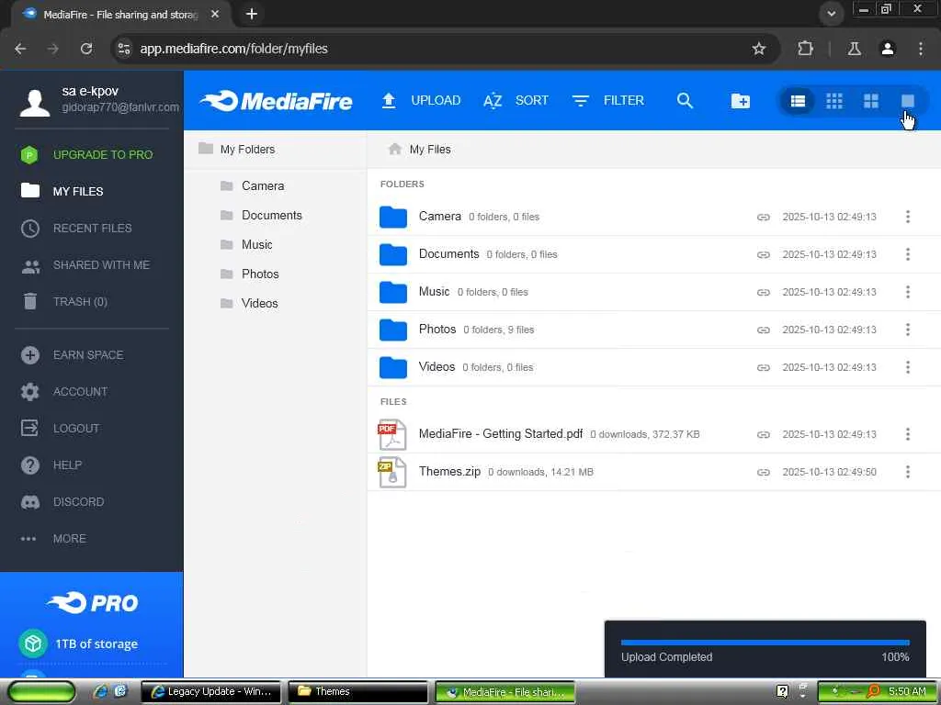
Task: Click UPGRADE TO PRO in sidebar
Action: click(x=87, y=154)
